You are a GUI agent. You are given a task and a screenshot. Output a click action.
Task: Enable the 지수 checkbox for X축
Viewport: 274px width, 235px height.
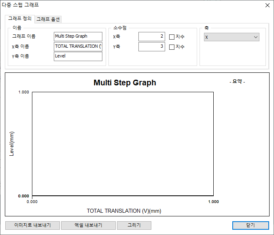[x=172, y=37]
